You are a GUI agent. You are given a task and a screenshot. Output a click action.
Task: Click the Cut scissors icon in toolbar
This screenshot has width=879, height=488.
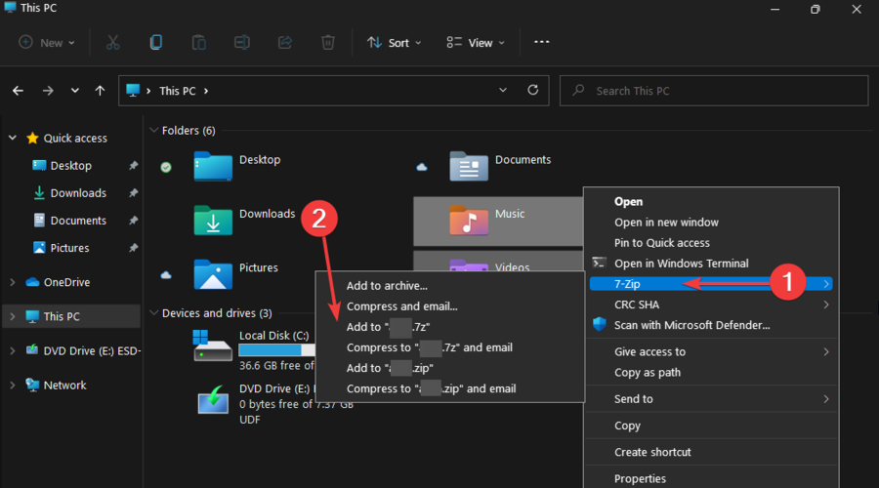[x=112, y=43]
